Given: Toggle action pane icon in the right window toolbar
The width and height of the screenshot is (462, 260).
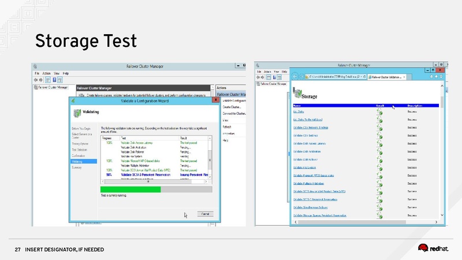Looking at the screenshot, I should [280, 77].
